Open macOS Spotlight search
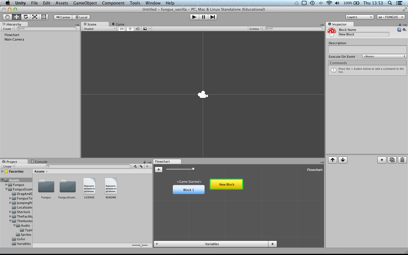 coord(390,3)
